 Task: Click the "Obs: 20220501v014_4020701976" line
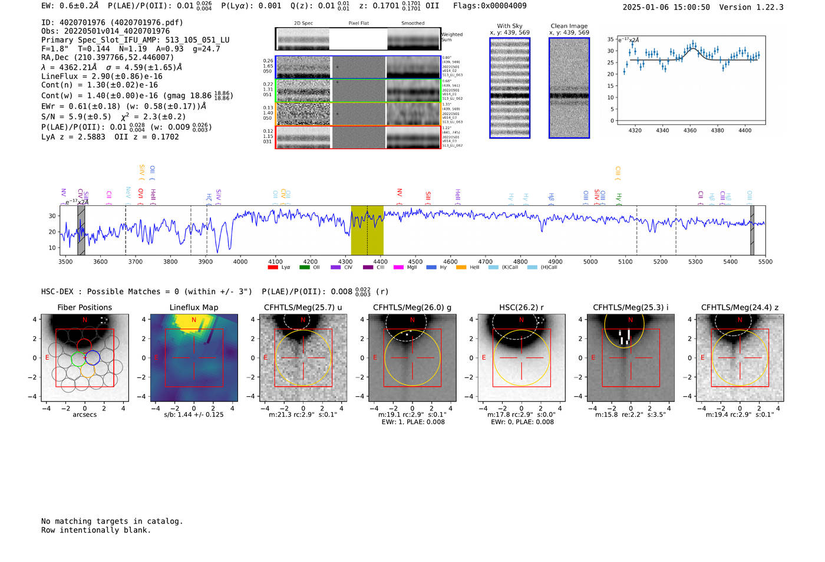105,31
